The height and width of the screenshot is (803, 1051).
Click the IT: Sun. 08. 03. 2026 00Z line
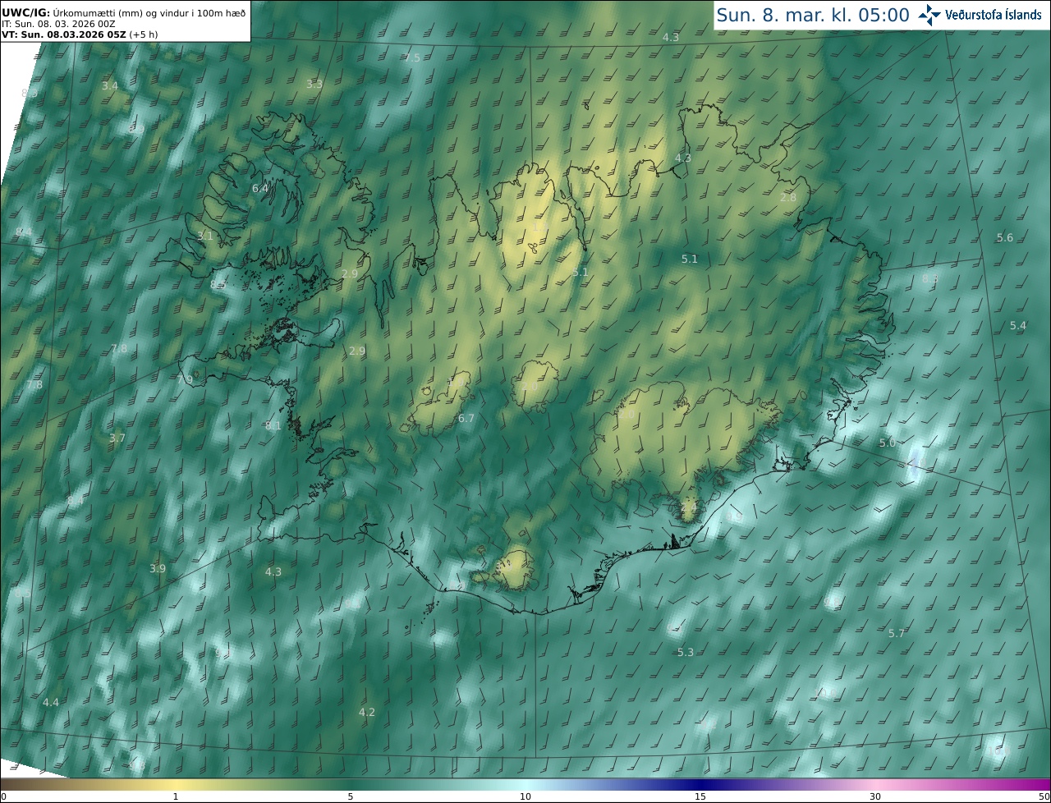(x=58, y=24)
